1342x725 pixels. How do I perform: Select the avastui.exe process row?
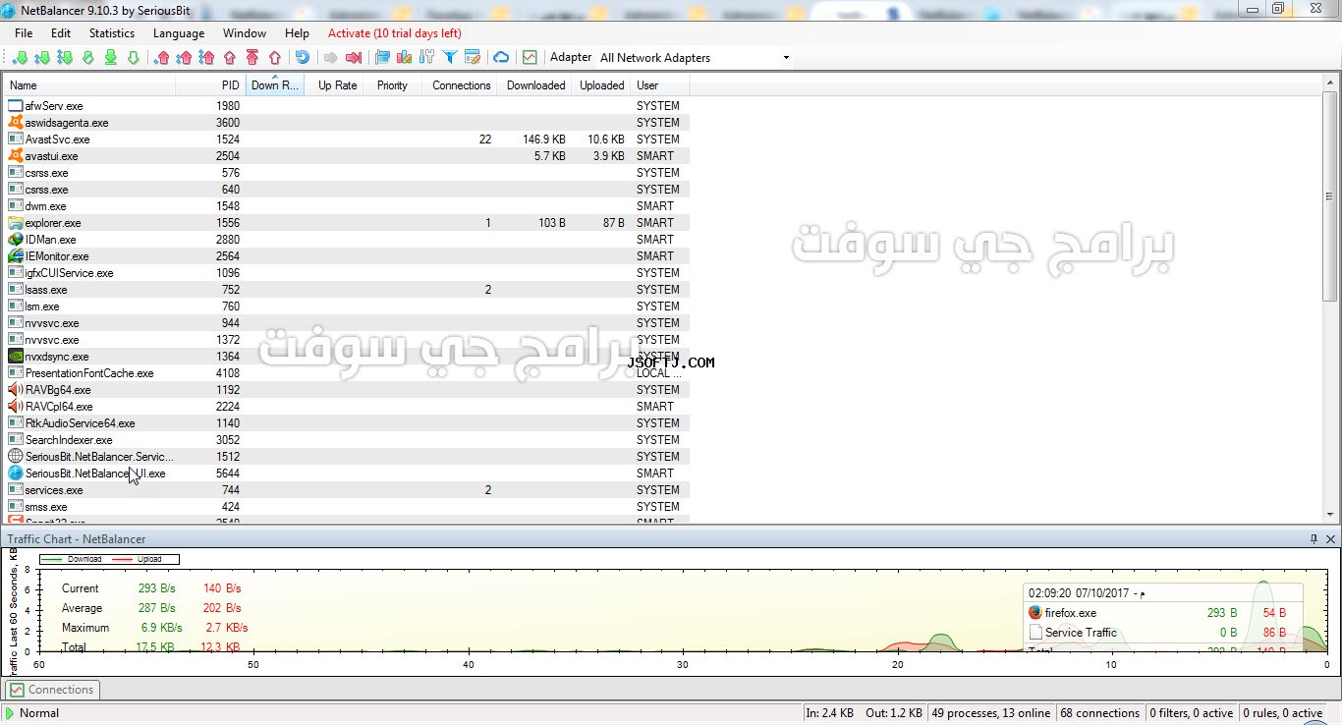[x=346, y=156]
